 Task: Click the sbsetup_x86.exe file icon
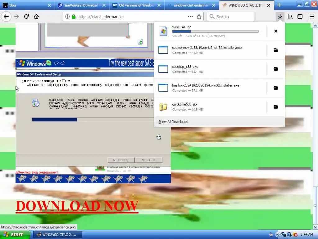pyautogui.click(x=163, y=69)
